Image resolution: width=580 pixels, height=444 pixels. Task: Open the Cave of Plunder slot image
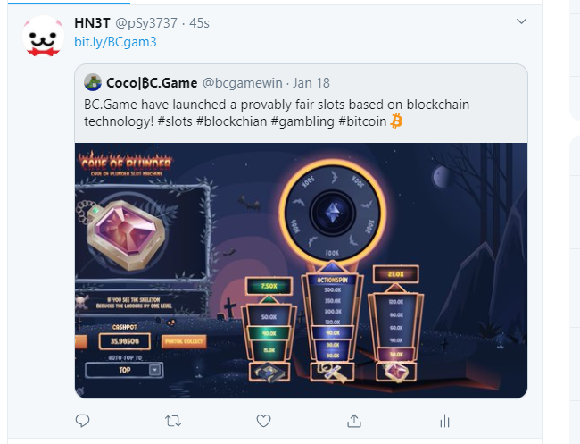[301, 271]
